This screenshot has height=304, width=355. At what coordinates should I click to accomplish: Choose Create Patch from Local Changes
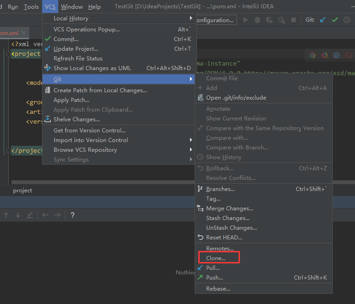(119, 90)
